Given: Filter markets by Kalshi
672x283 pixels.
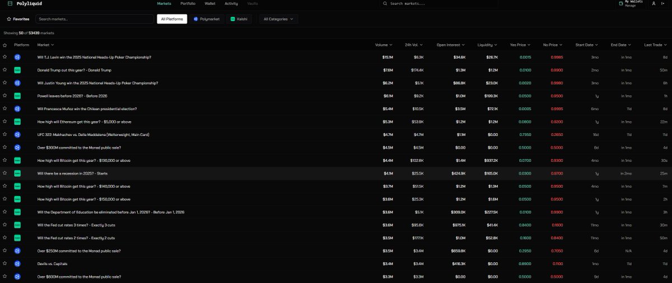Looking at the screenshot, I should [x=239, y=19].
